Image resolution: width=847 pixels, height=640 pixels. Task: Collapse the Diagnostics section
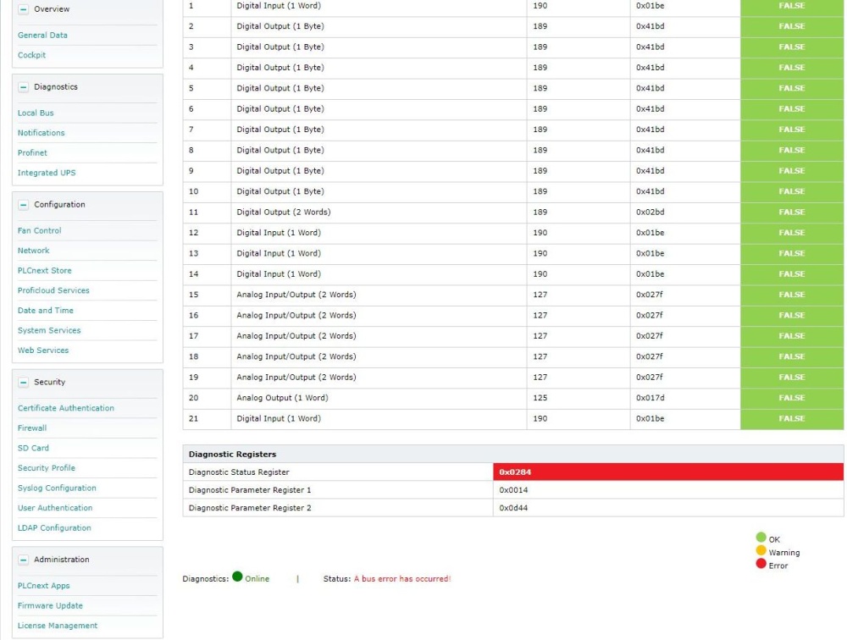23,87
